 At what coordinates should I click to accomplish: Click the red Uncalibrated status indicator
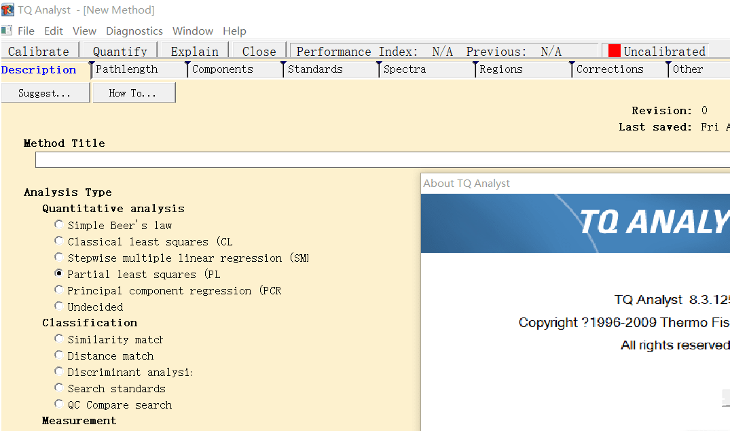point(614,51)
